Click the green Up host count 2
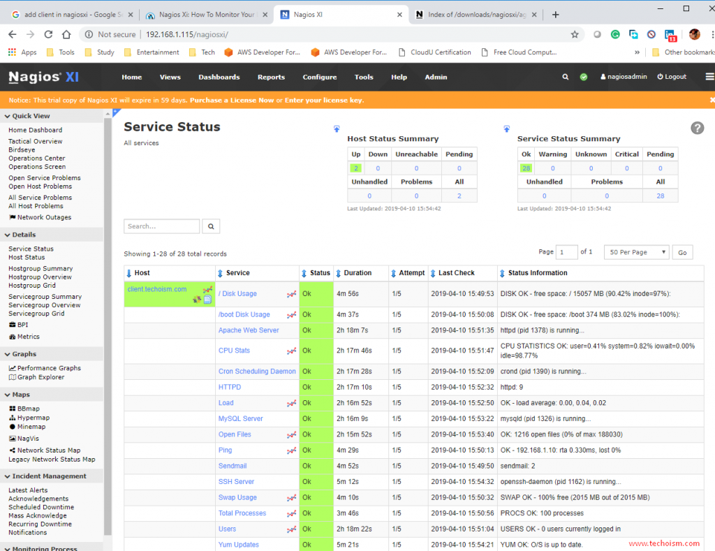Image resolution: width=715 pixels, height=551 pixels. (x=356, y=168)
